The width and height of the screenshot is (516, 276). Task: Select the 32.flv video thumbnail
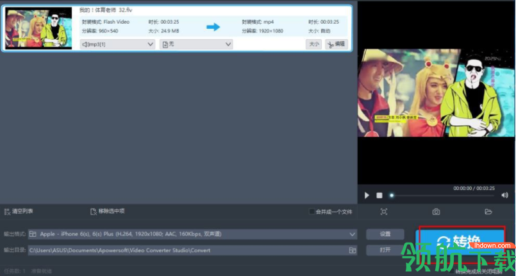(x=38, y=28)
